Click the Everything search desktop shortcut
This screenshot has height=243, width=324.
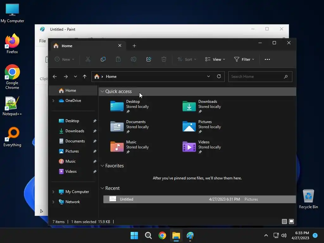pos(12,137)
